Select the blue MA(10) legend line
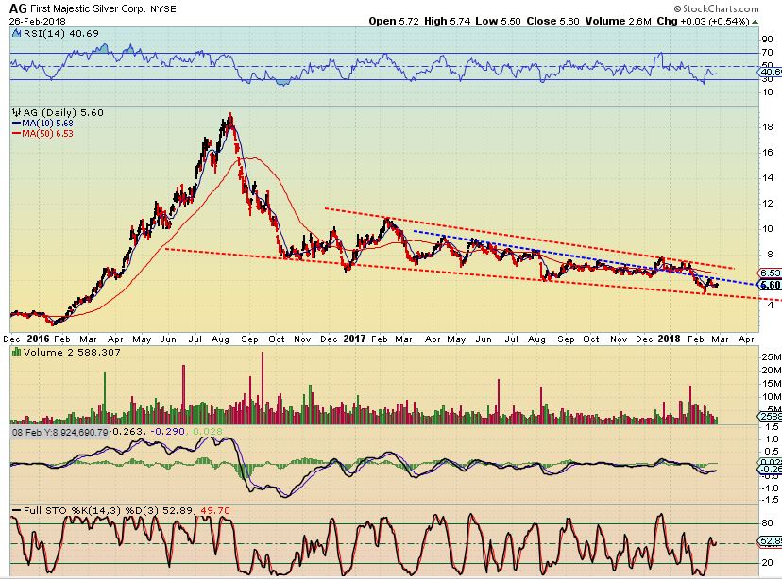This screenshot has width=782, height=579. [x=16, y=124]
